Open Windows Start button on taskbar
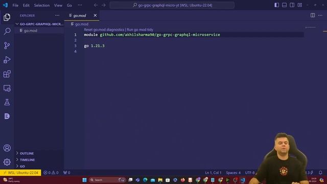 (84, 180)
